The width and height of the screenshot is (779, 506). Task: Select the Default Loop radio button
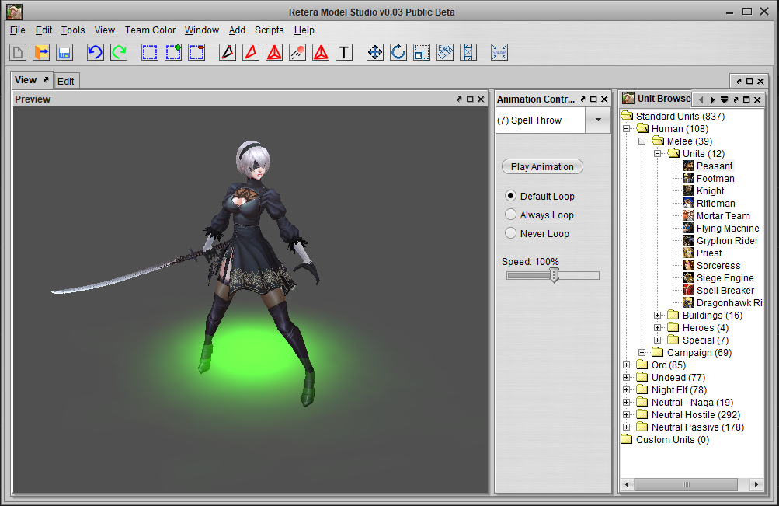click(x=510, y=196)
